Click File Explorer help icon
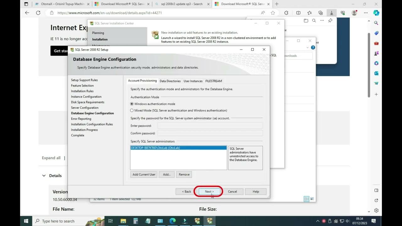402x226 pixels. point(313,47)
